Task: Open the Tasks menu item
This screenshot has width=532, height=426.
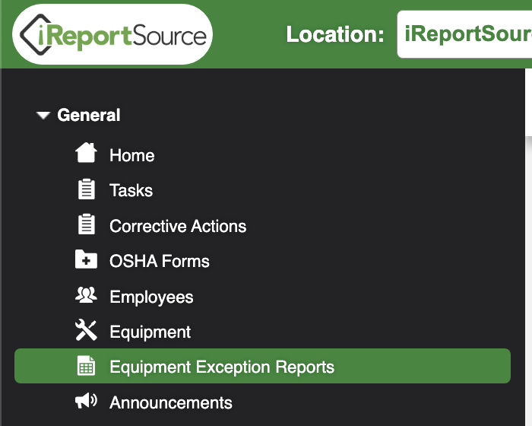Action: click(131, 190)
